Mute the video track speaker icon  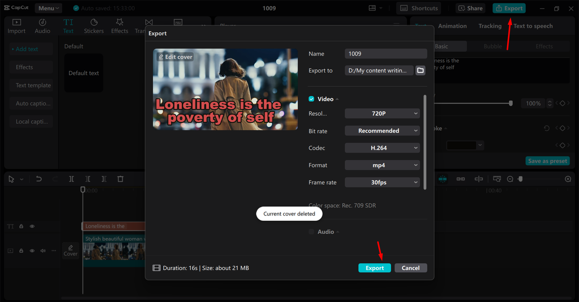pyautogui.click(x=43, y=250)
